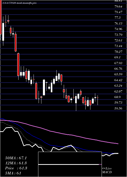Image resolution: width=127 pixels, height=177 pixels.
Task: Click the 63.24 price axis label
Action: [118, 86]
